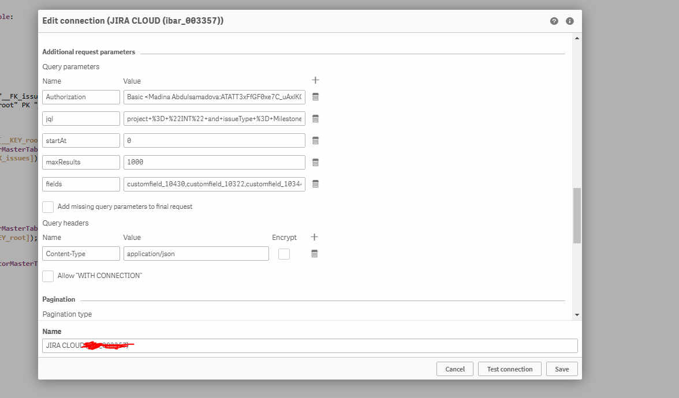
Task: Click the Query parameters label
Action: click(x=71, y=67)
